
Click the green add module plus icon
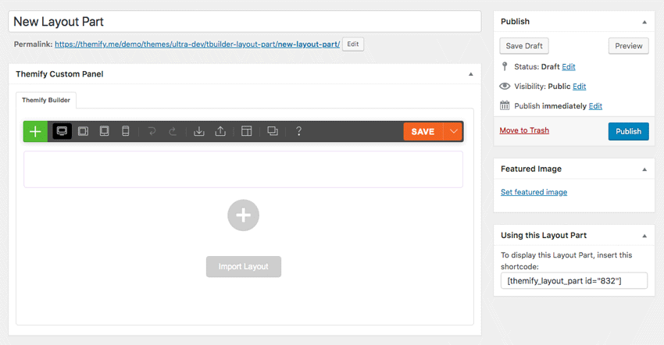tap(36, 131)
